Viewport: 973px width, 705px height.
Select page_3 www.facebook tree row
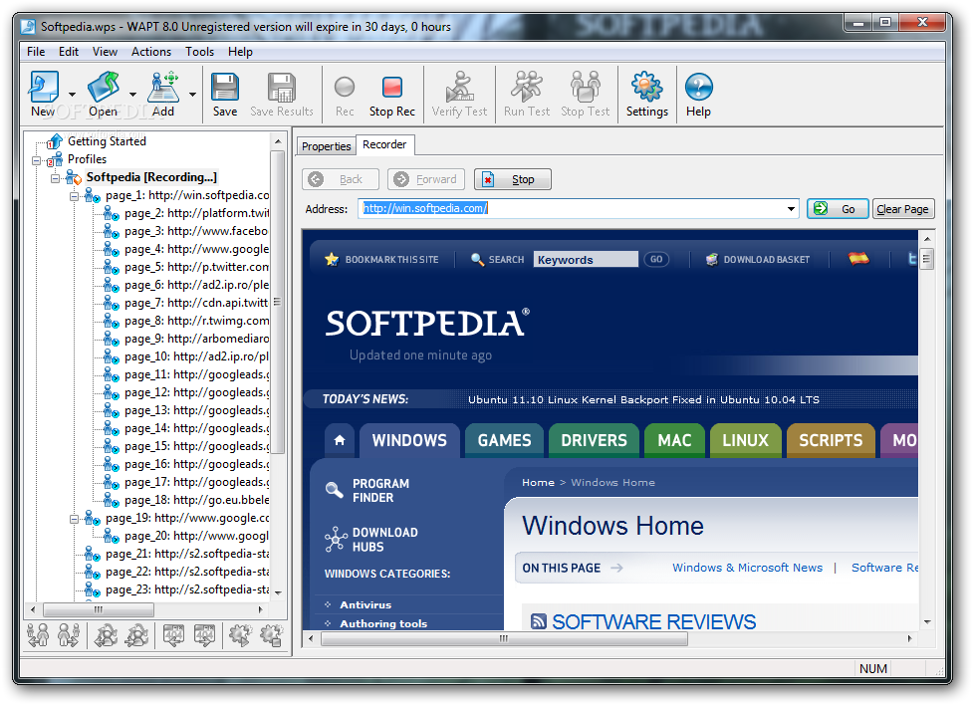click(x=196, y=231)
